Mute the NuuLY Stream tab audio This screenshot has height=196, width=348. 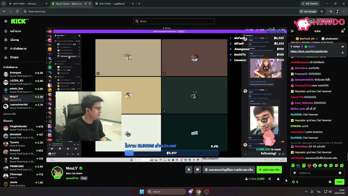[x=86, y=4]
